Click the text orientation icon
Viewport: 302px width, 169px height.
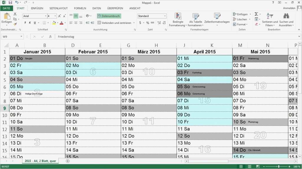point(88,16)
